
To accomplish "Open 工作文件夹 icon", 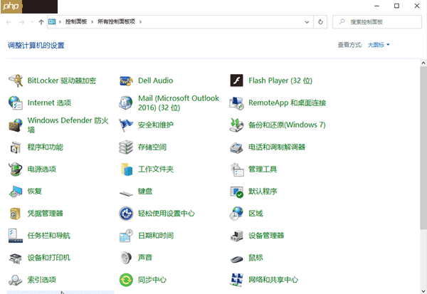I will coord(127,169).
